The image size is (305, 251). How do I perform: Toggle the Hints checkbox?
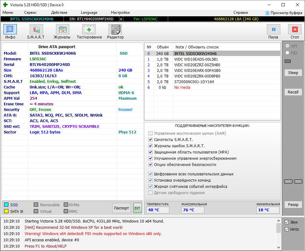(287, 229)
